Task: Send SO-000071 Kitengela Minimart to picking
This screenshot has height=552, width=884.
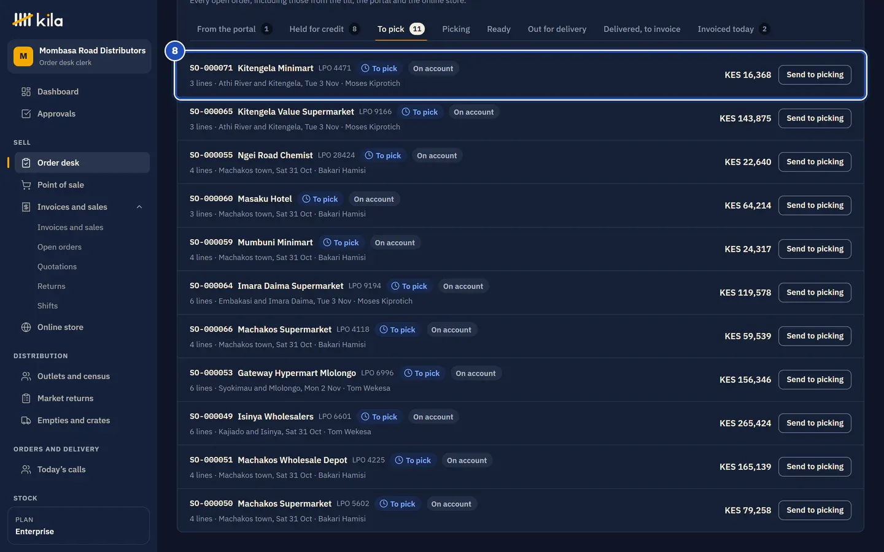Action: point(815,75)
